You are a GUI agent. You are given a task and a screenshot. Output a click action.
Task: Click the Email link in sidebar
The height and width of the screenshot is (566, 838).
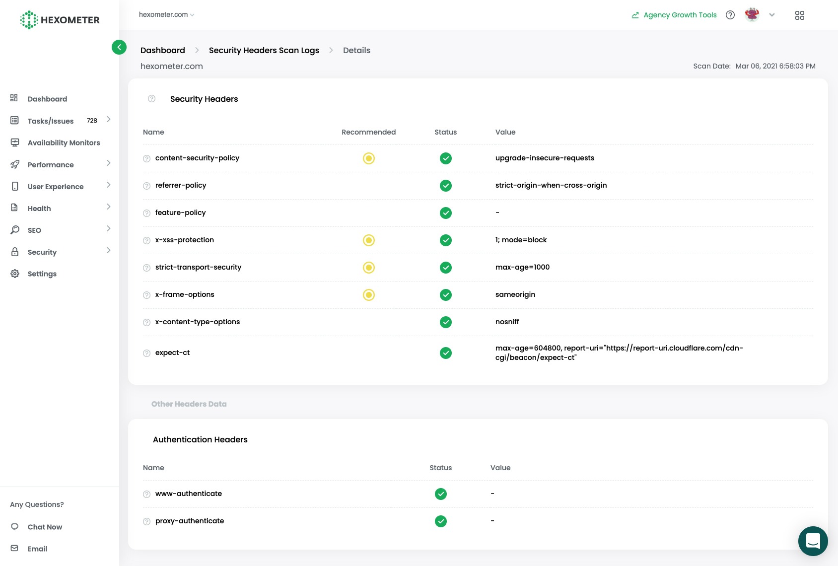[x=38, y=549]
